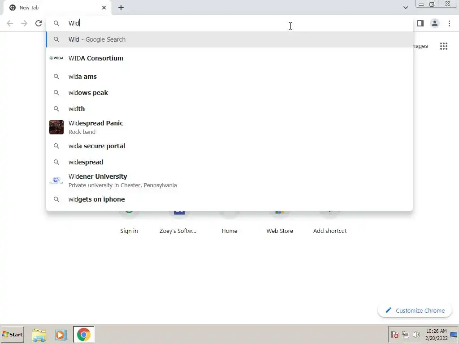Click the magnifier icon beside 'widgets on iphone'
This screenshot has height=344, width=459.
56,199
